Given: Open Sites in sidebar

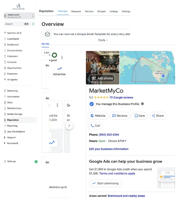Looking at the screenshot, I should (x=10, y=102).
